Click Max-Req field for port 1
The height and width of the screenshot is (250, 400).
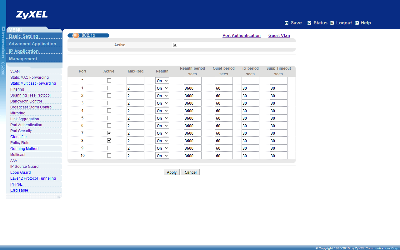[135, 88]
